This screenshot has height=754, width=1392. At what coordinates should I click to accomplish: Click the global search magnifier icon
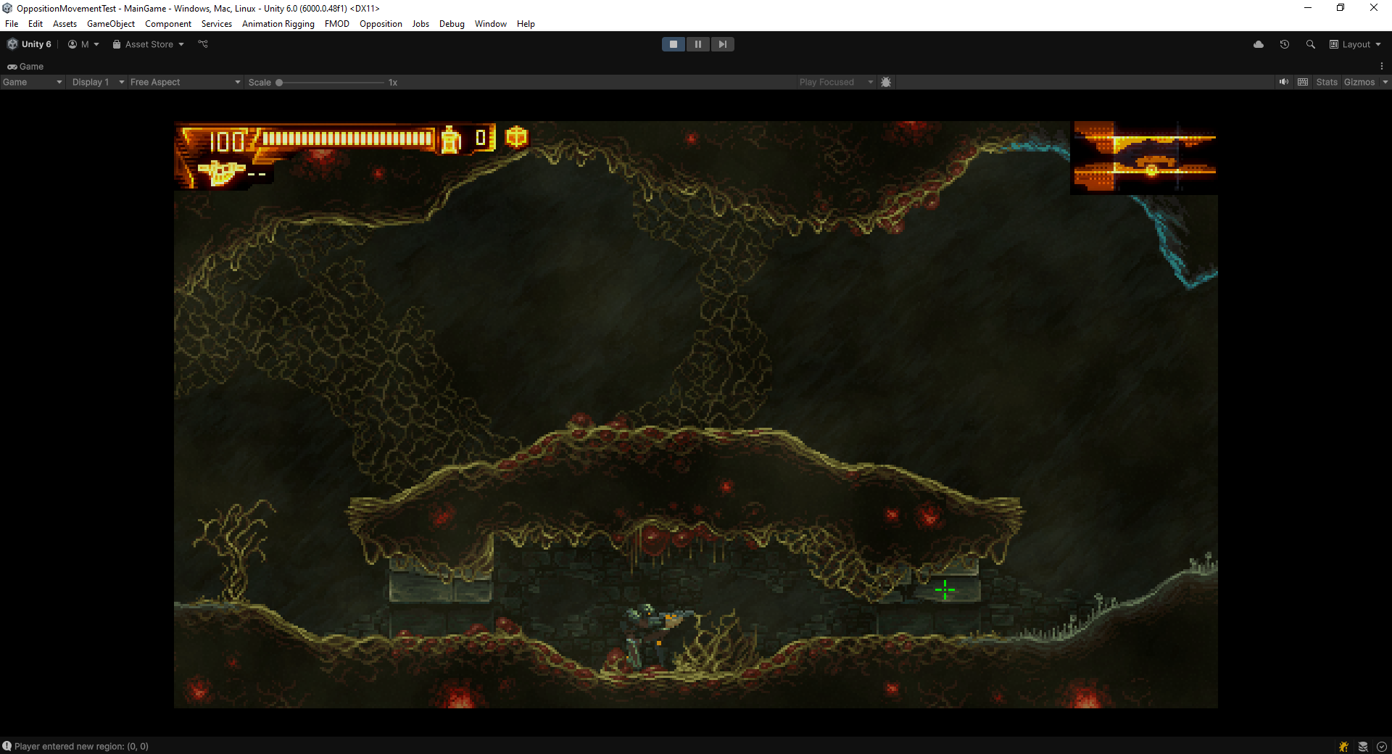click(1311, 44)
